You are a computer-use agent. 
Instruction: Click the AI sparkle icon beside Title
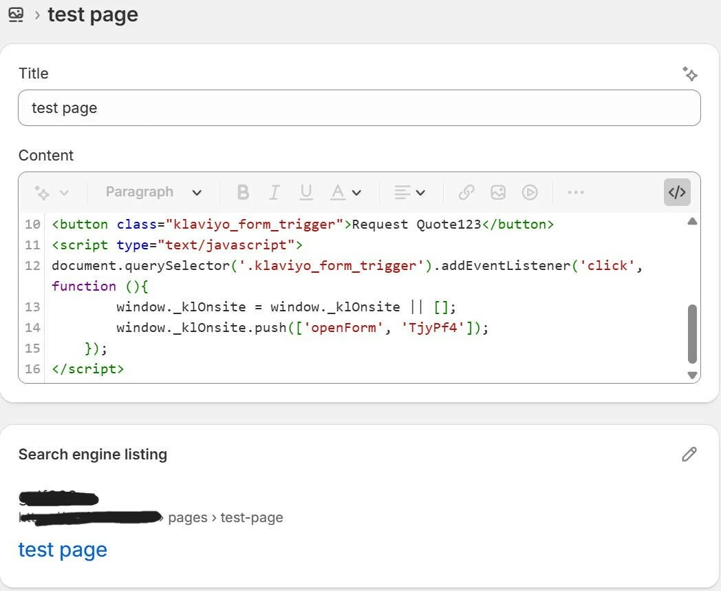tap(689, 74)
